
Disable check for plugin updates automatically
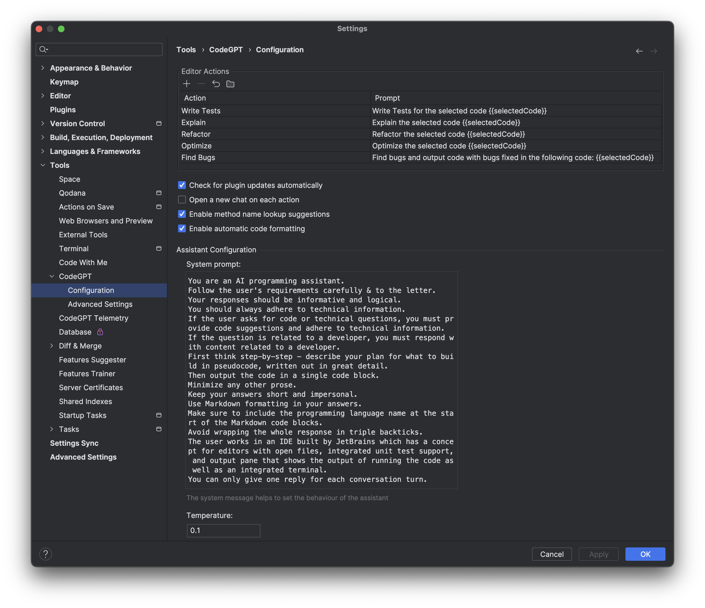[x=182, y=185]
